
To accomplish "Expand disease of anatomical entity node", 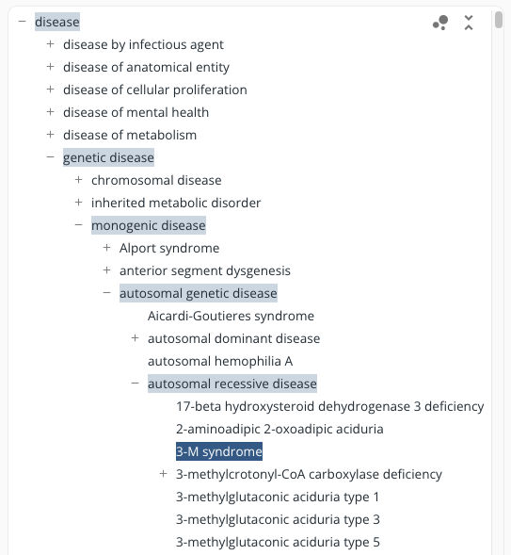I will (50, 67).
